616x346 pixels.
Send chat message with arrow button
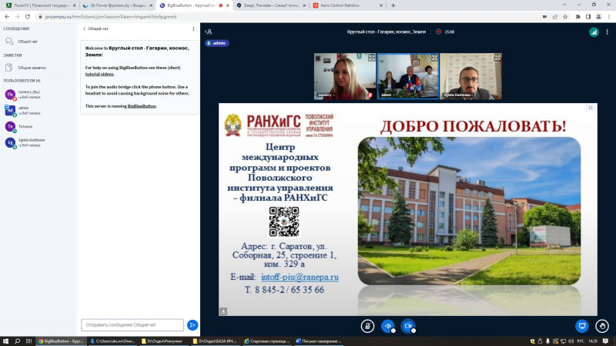click(x=192, y=324)
